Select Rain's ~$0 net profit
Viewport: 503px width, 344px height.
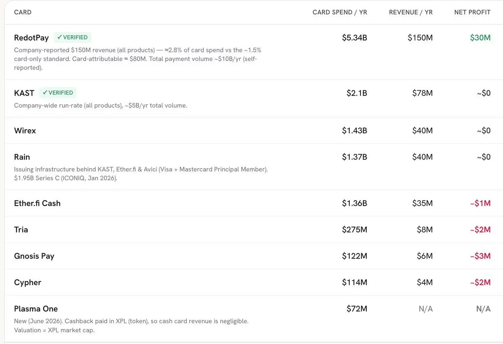pyautogui.click(x=484, y=157)
